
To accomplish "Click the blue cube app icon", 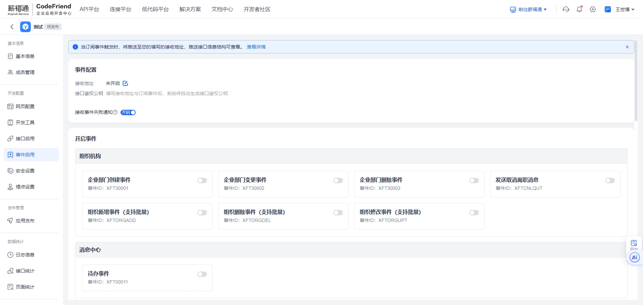I will pyautogui.click(x=25, y=27).
